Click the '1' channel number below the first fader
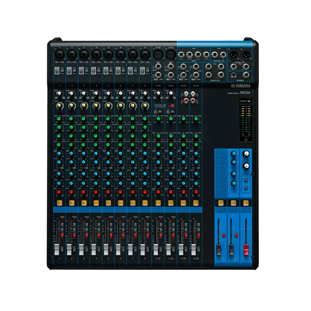The image size is (311, 311). point(59,258)
